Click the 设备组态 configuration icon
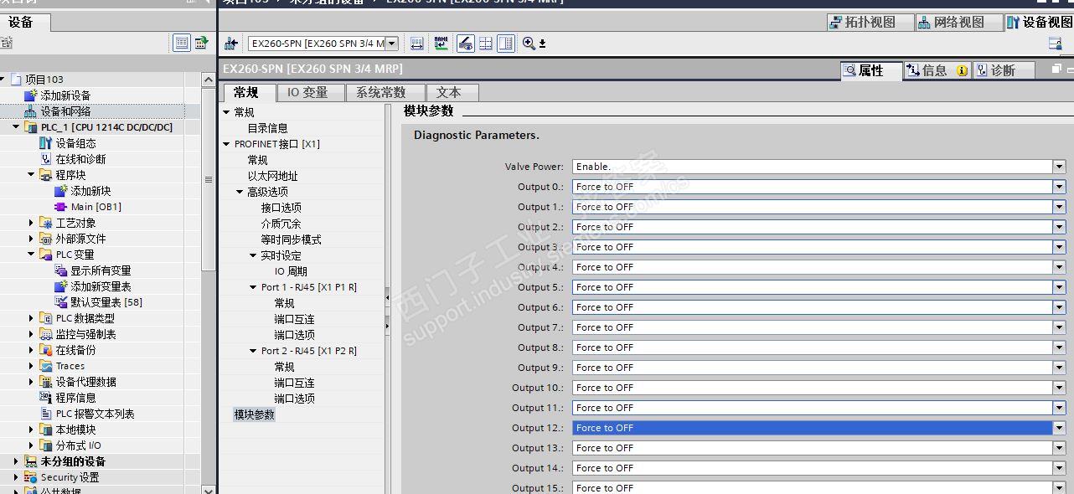 [46, 143]
